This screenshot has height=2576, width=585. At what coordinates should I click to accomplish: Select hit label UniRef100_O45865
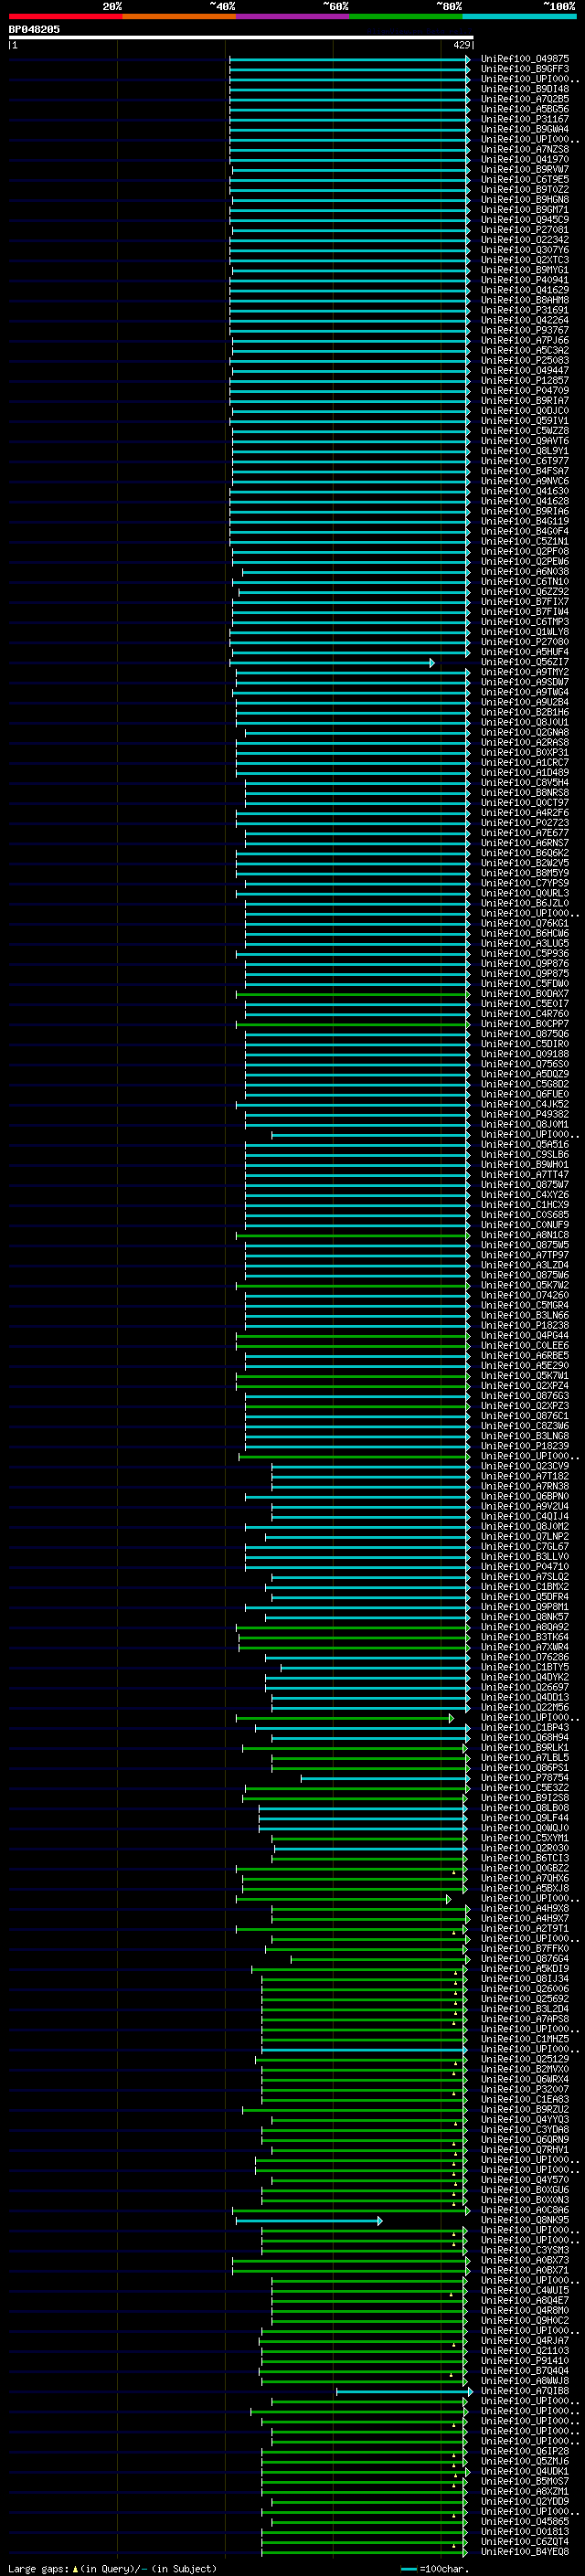click(525, 2522)
